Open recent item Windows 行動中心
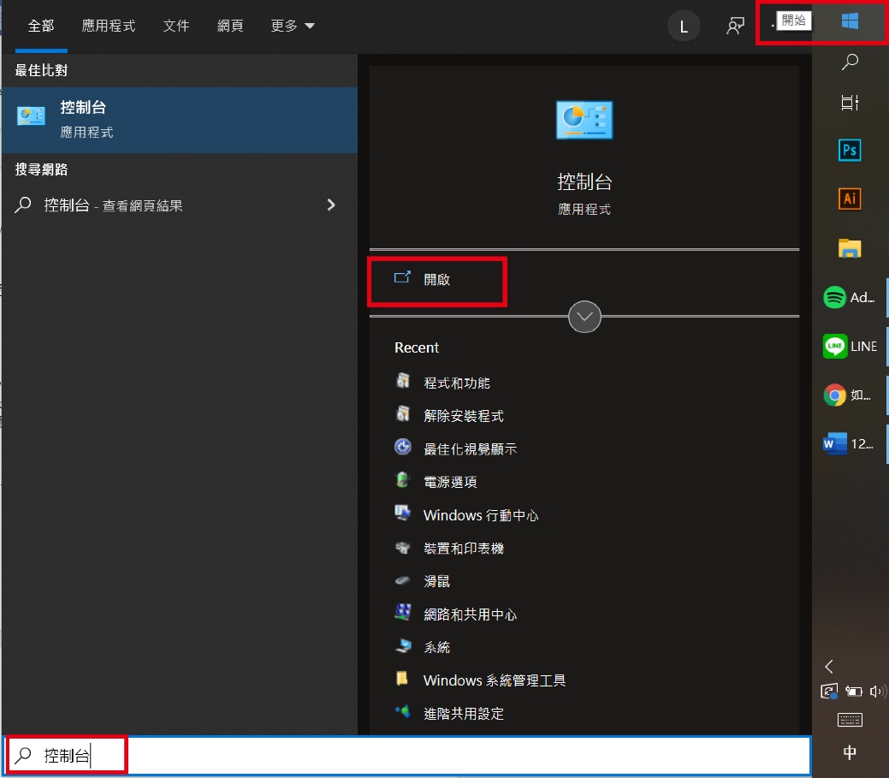The width and height of the screenshot is (889, 778). [x=481, y=515]
